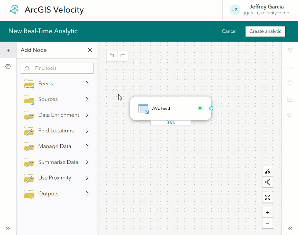298x235 pixels.
Task: Click the Jeffrey Garcia user name
Action: pyautogui.click(x=267, y=7)
